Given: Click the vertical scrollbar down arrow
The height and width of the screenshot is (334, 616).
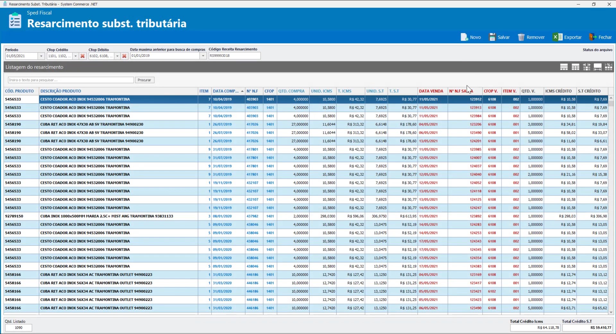Looking at the screenshot, I should (611, 312).
